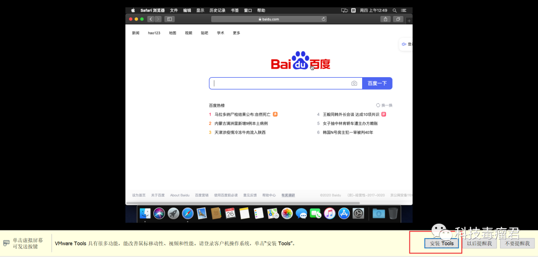The image size is (538, 257).
Task: Toggle the Safari sidebar button
Action: click(x=169, y=19)
